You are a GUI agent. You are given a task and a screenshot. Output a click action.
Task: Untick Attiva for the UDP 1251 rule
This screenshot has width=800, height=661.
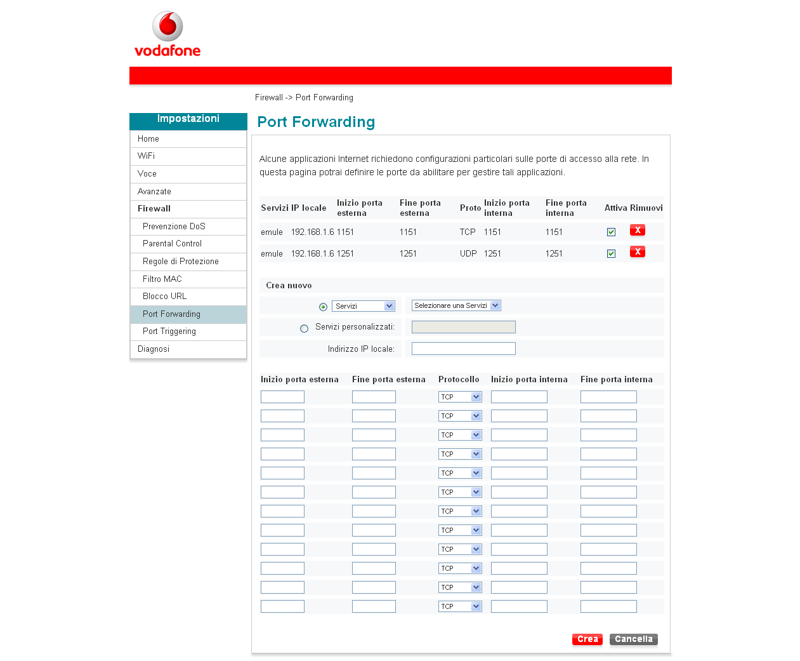pyautogui.click(x=611, y=253)
